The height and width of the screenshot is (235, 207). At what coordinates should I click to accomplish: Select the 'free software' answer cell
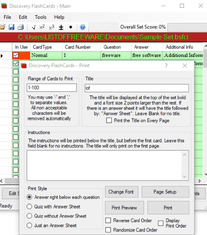coord(147,55)
